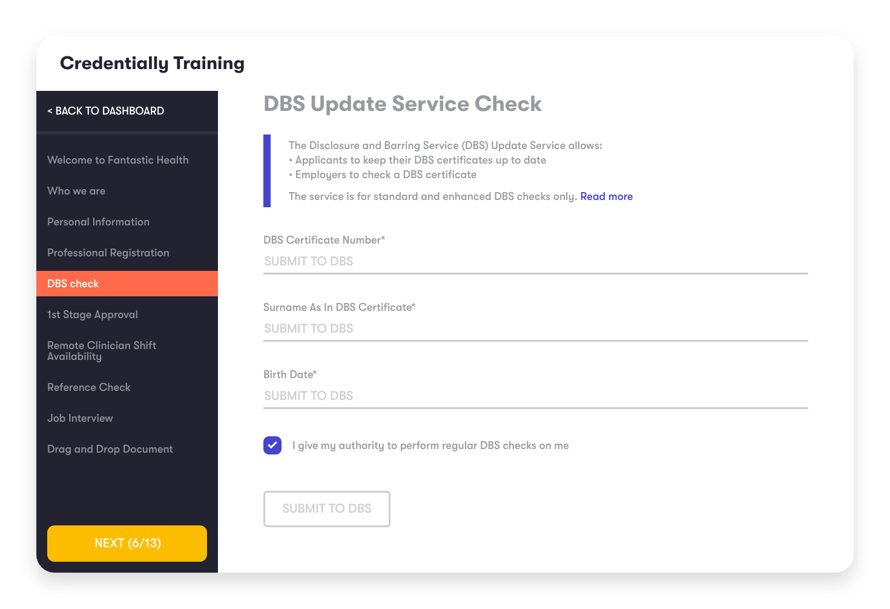Select the DBS check section
Screen dimensions: 890x609
73,283
